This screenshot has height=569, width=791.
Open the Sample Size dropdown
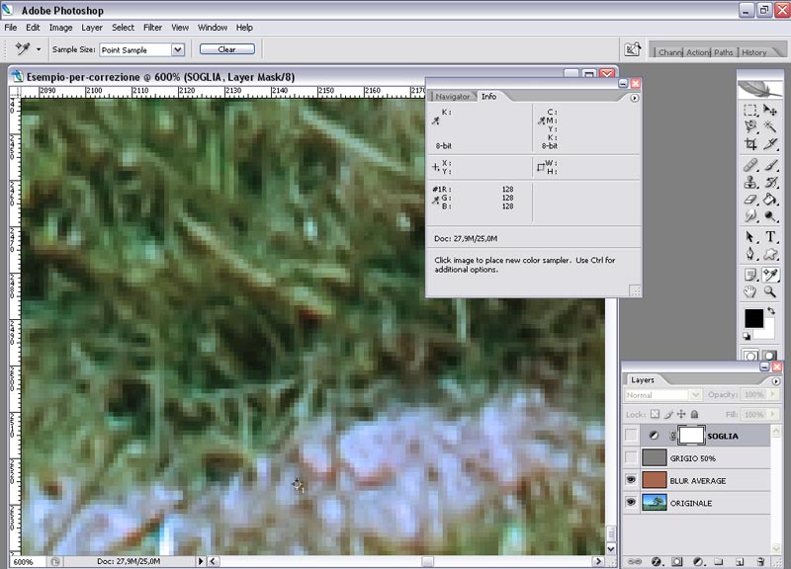(178, 49)
